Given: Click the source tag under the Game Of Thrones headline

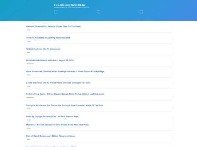Looking at the screenshot, I should click(x=28, y=30).
